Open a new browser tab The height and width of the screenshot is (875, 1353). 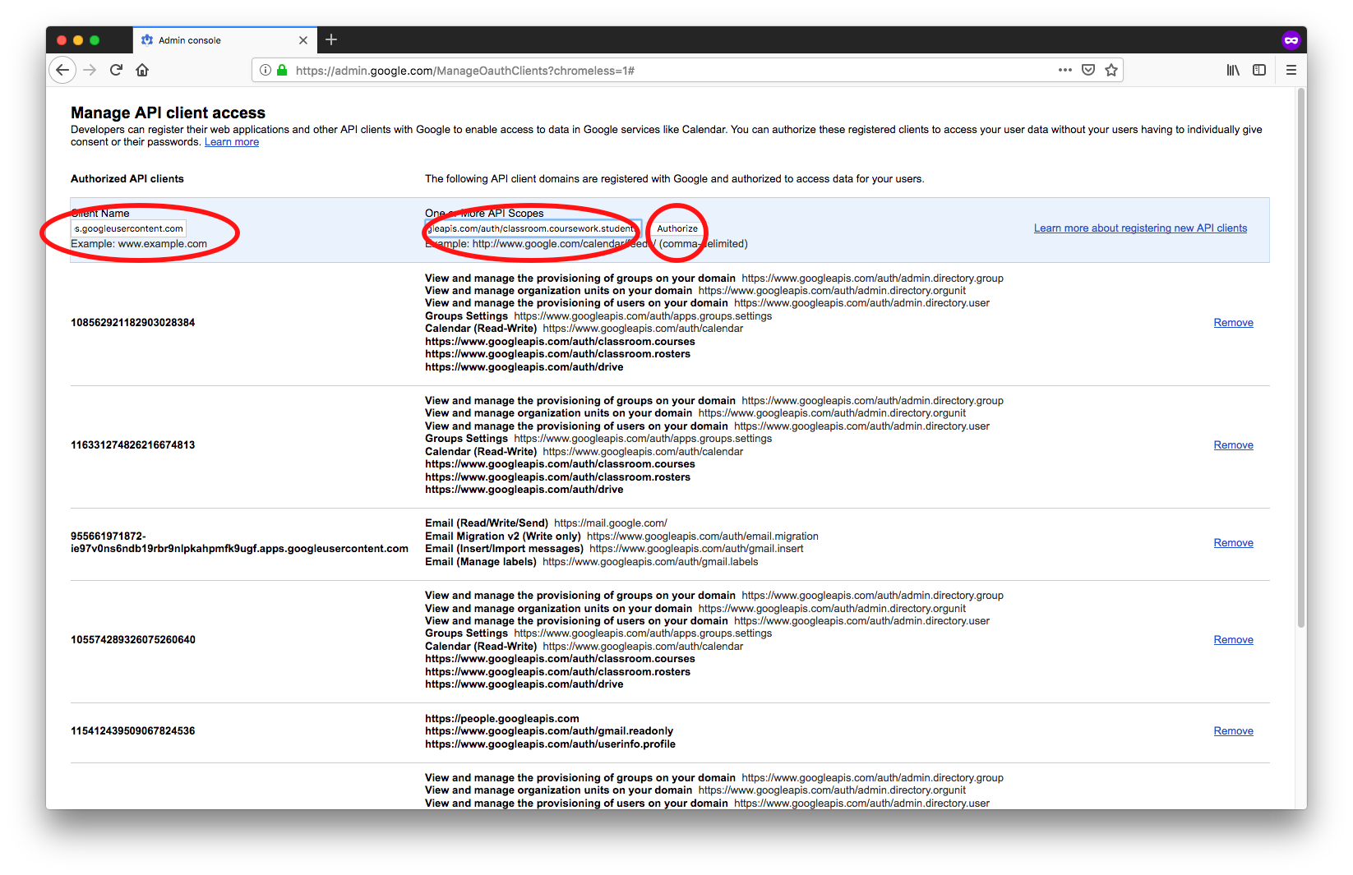click(331, 39)
